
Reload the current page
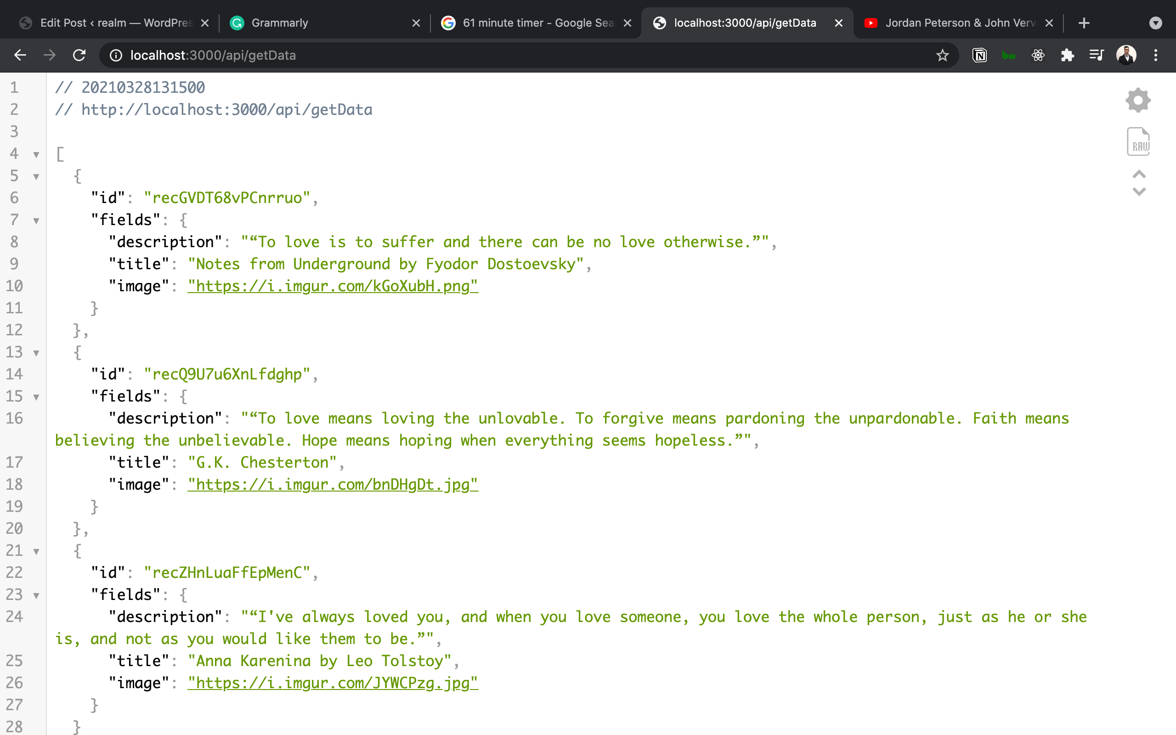[x=79, y=55]
